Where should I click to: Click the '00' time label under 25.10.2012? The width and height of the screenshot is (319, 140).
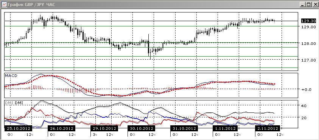tap(10, 134)
